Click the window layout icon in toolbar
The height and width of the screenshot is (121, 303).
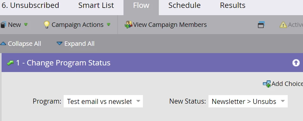(261, 25)
